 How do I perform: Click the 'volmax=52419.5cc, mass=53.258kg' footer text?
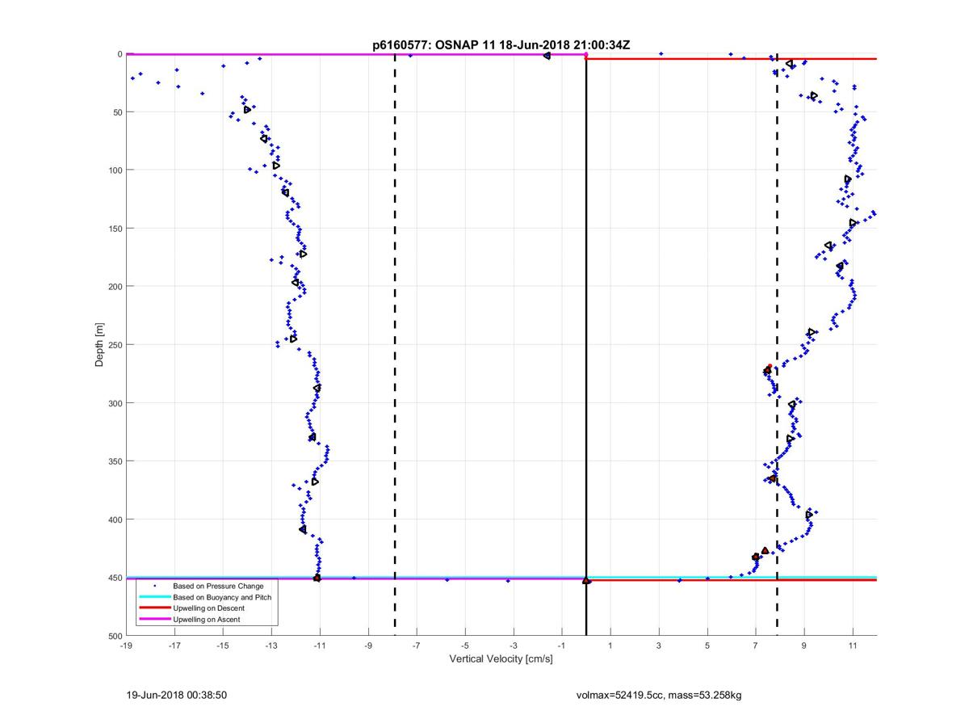click(659, 695)
